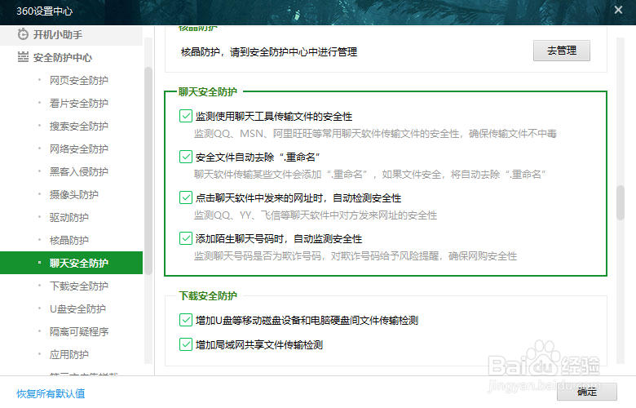
Task: Toggle 增加局域网共享文件传输检测 checkbox
Action: [x=186, y=344]
